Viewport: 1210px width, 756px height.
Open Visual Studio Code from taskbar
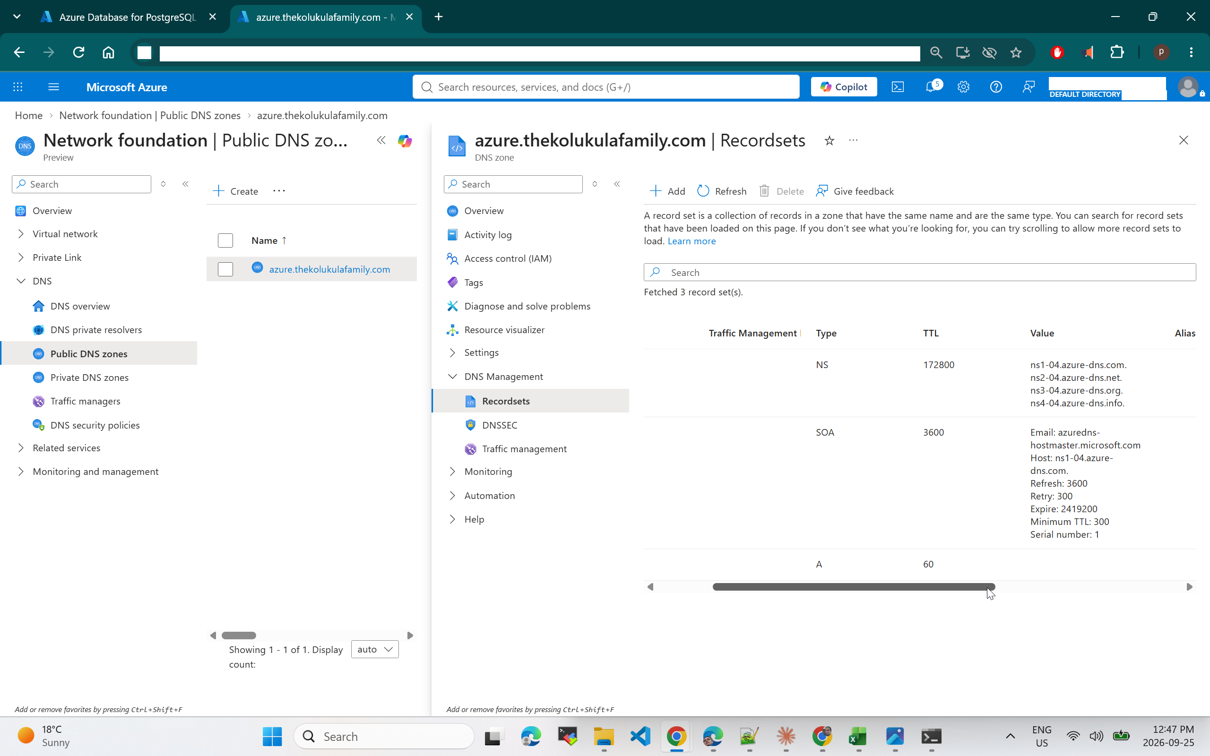point(640,736)
